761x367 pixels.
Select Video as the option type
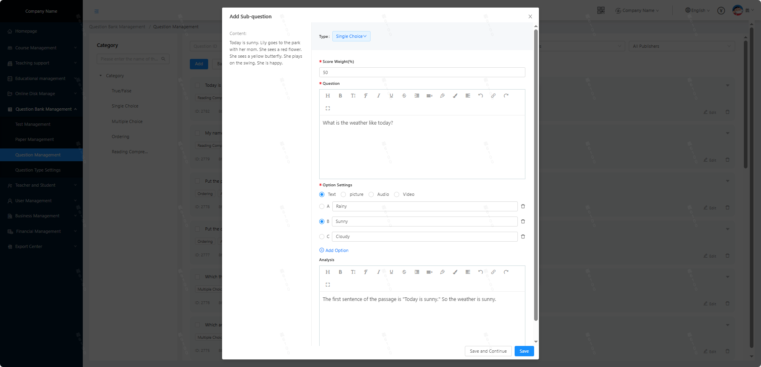(397, 194)
